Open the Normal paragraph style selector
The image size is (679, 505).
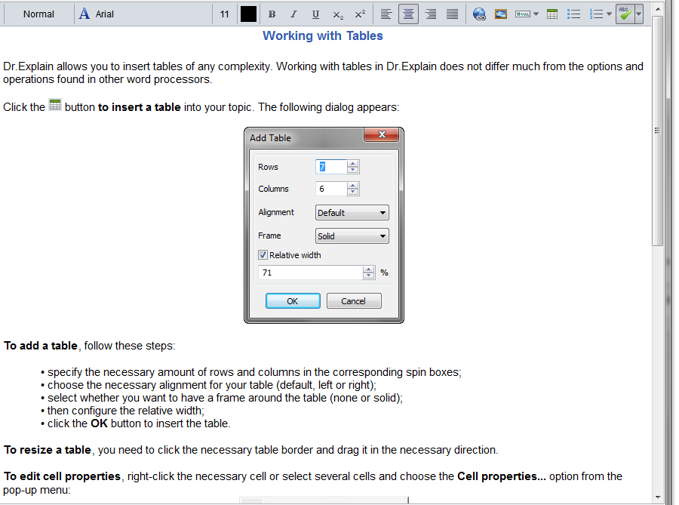[38, 14]
